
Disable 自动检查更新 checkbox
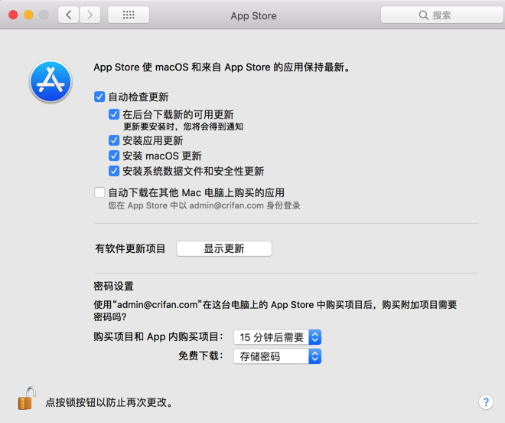pos(99,97)
